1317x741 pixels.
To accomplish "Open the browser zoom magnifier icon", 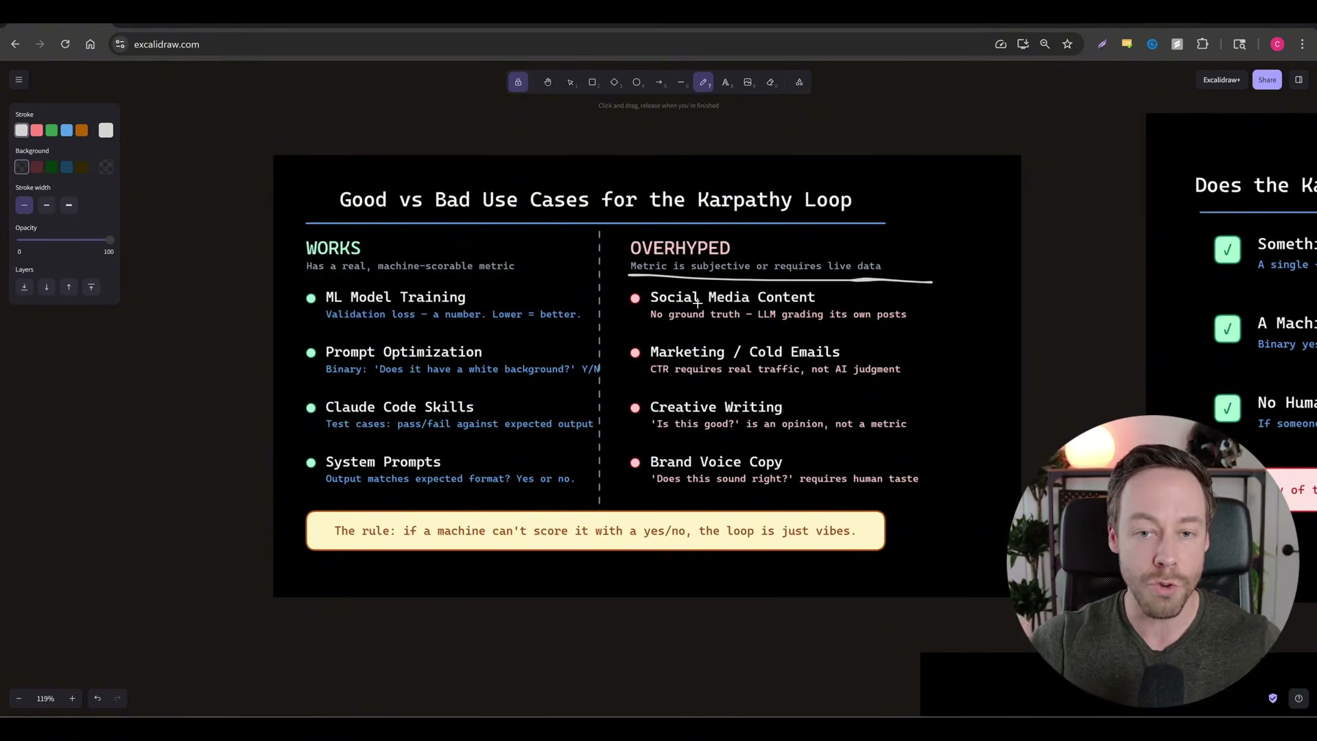I will [x=1045, y=44].
